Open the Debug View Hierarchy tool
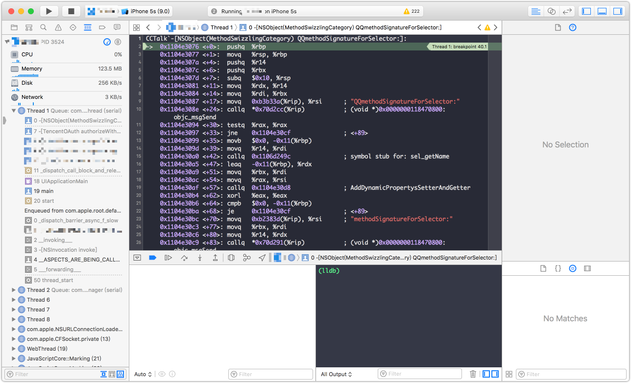The width and height of the screenshot is (631, 383). [x=231, y=258]
